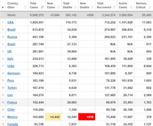Click sort arrows icon beside Country, Other
153x126 pixels.
point(25,7)
